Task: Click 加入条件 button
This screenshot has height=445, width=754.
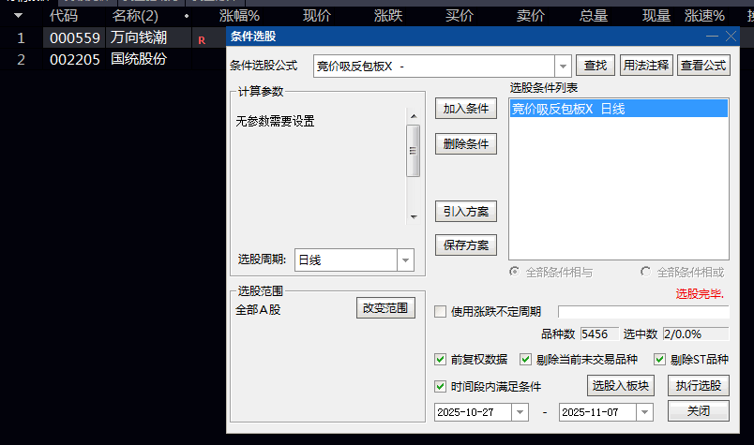Action: [x=466, y=109]
